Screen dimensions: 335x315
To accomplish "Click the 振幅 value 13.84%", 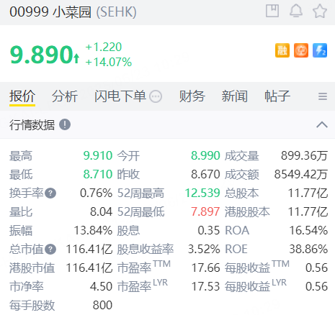I will 93,230.
